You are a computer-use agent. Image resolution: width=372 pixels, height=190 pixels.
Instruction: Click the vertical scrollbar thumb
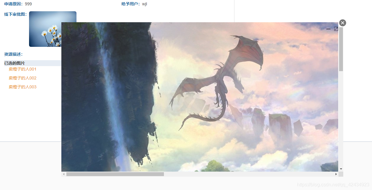point(341,49)
